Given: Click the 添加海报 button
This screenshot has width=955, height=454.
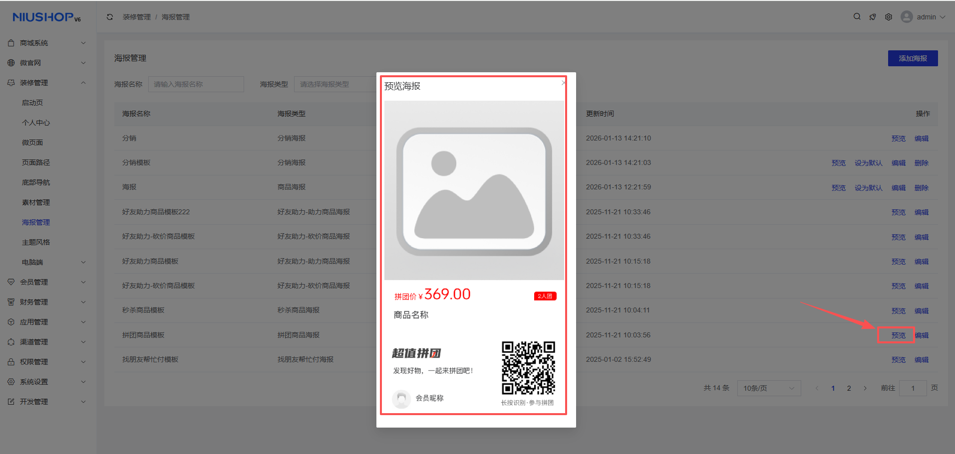Looking at the screenshot, I should pos(913,58).
